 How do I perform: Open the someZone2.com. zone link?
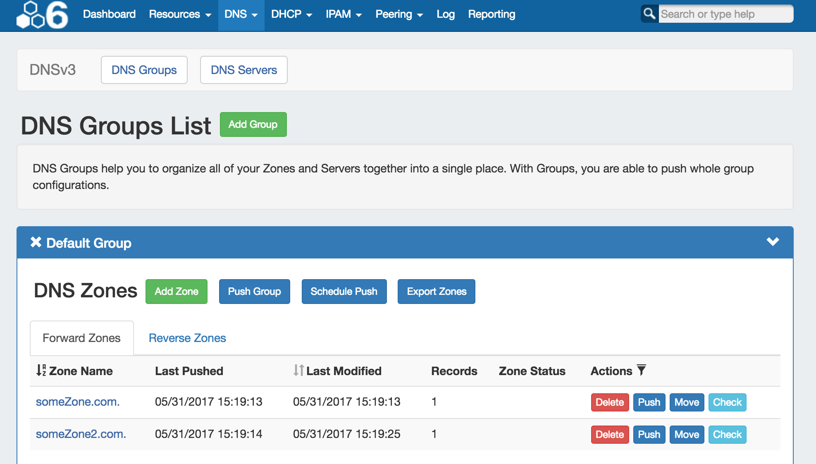81,434
